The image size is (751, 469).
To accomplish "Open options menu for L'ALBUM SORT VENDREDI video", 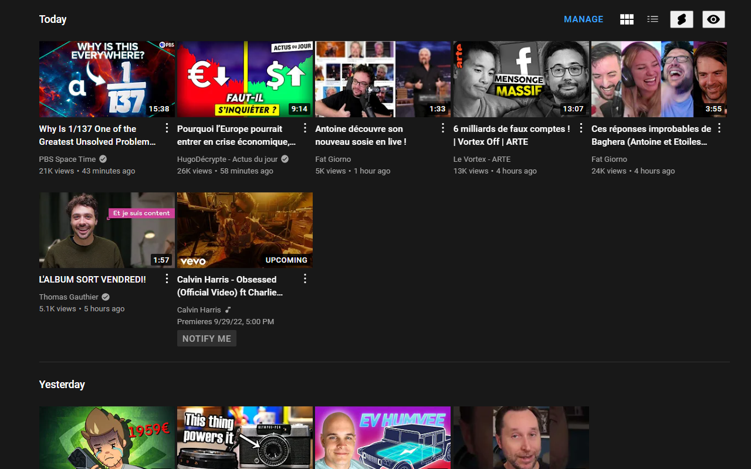I will (167, 278).
